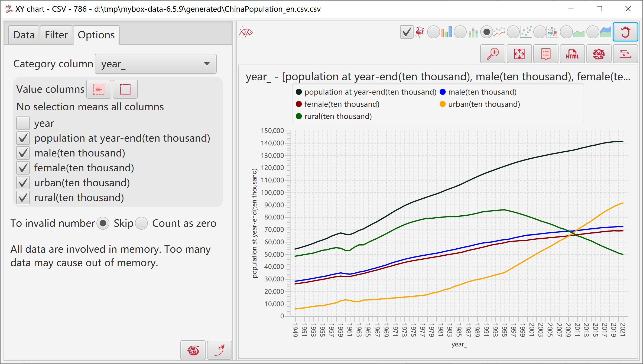The height and width of the screenshot is (364, 643).
Task: Click the red flower icon button
Action: click(599, 54)
